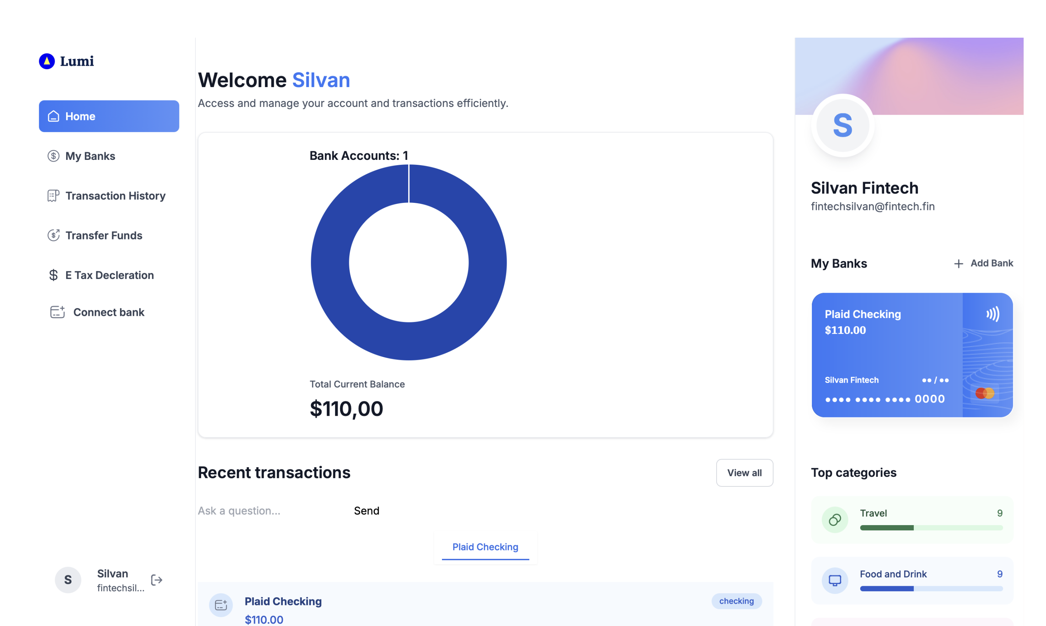The image size is (1046, 626).
Task: Click the Silvan Fintech name on card
Action: (852, 380)
